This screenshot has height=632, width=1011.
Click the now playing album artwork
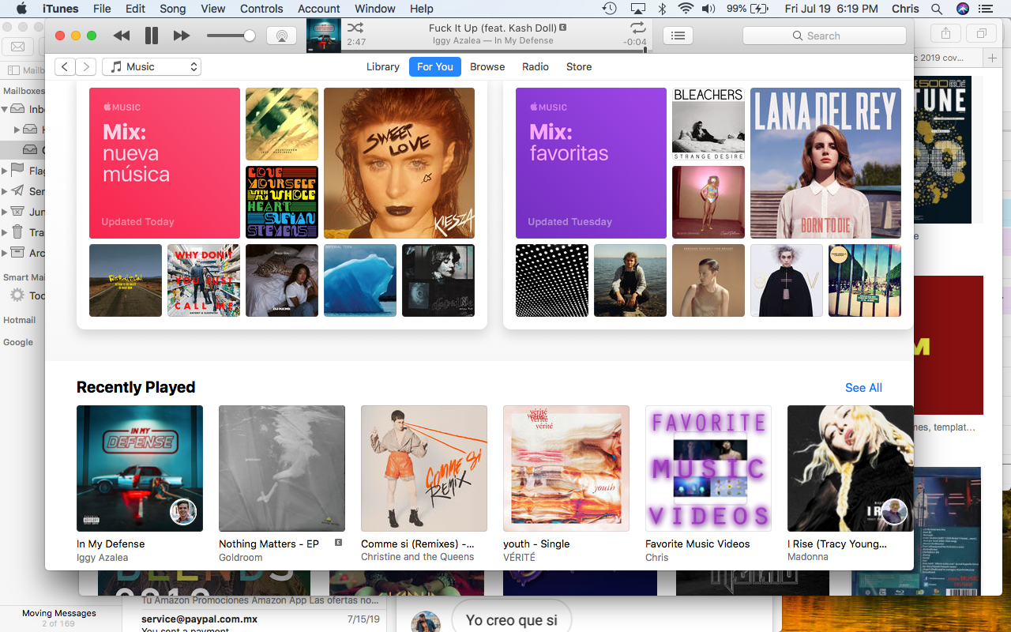tap(324, 36)
